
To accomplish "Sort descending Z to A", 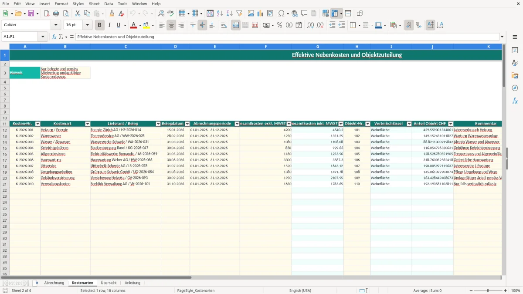I will point(230,14).
